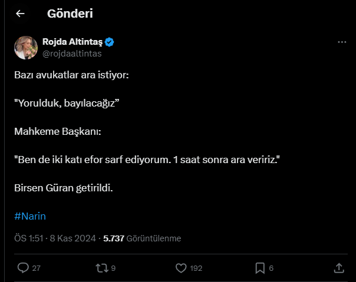Like the post with the heart icon
Viewport: 356px width, 282px height.
click(181, 268)
